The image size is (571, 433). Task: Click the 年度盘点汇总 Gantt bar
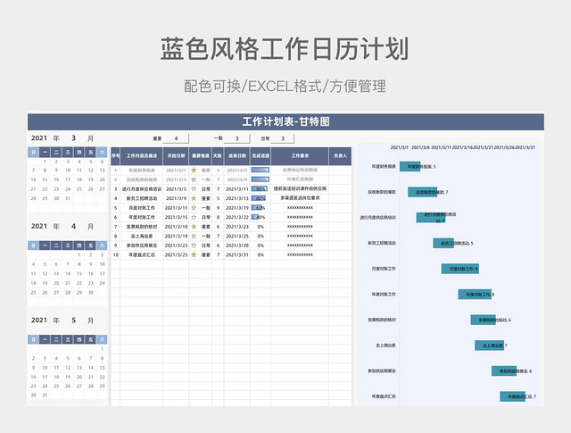point(512,396)
